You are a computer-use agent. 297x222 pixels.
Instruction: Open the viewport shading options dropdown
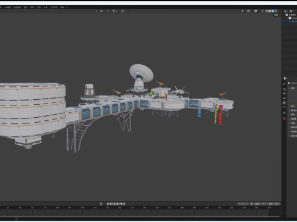click(x=279, y=11)
